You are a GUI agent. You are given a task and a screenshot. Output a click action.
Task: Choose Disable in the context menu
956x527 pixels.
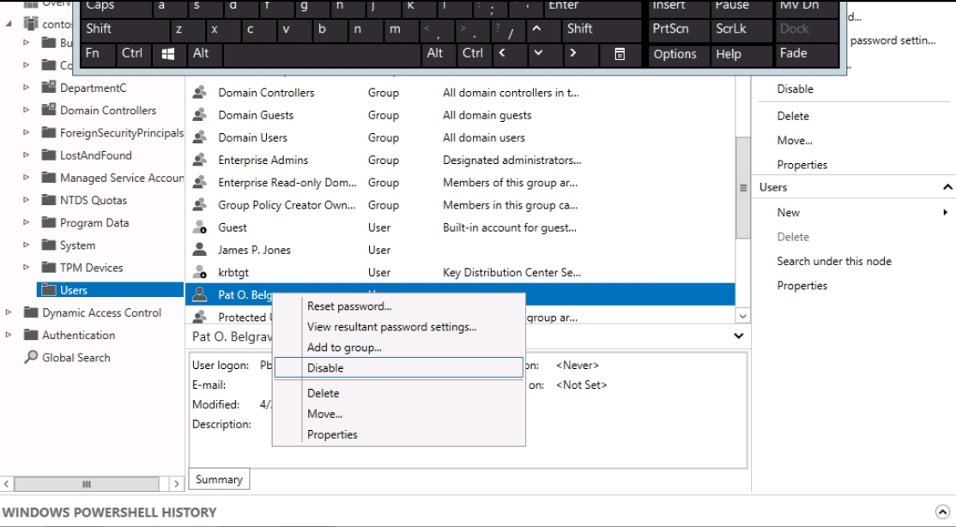coord(325,368)
